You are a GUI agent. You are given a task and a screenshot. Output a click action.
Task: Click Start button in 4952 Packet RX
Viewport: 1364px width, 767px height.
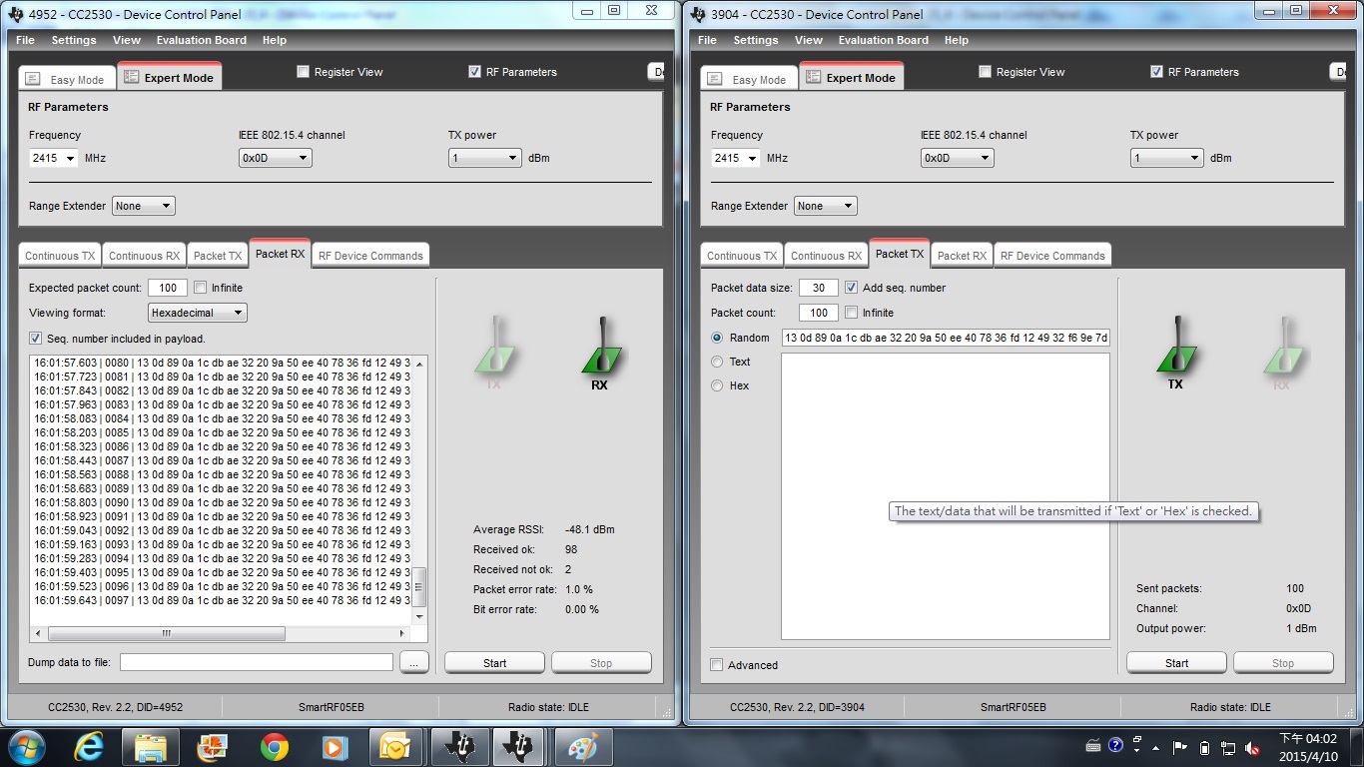point(494,663)
